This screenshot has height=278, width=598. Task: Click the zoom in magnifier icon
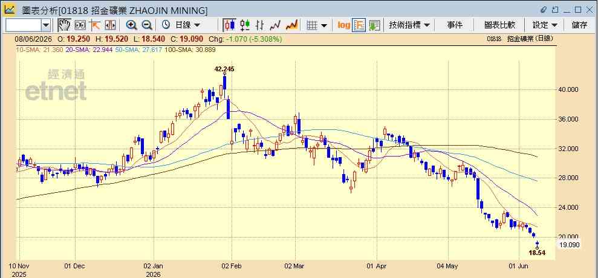[132, 25]
